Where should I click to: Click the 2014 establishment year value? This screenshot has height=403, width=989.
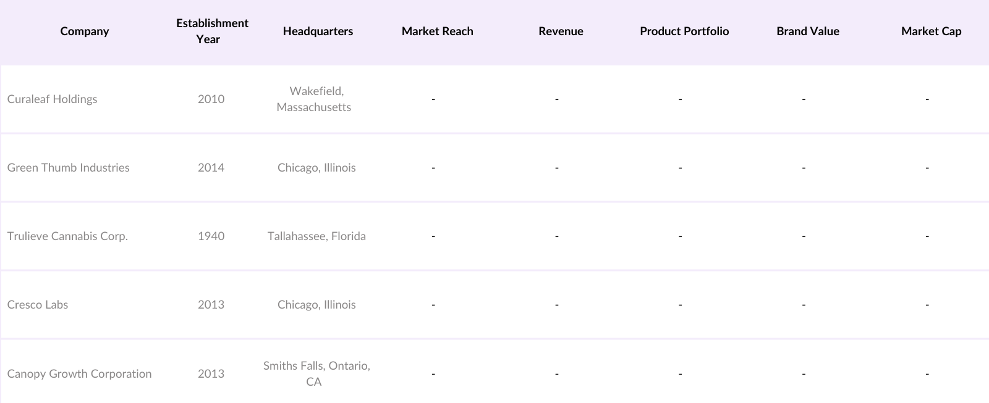point(211,168)
